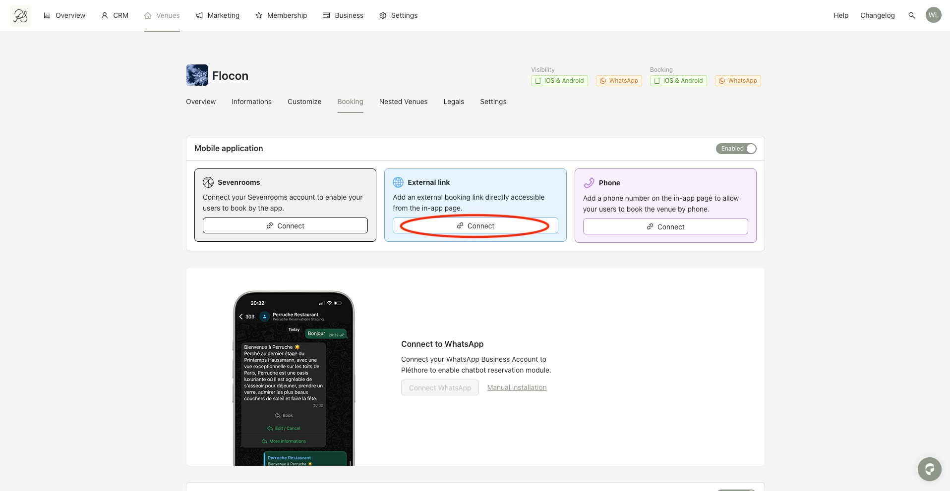
Task: Click the WhatsApp phone preview image
Action: point(294,378)
